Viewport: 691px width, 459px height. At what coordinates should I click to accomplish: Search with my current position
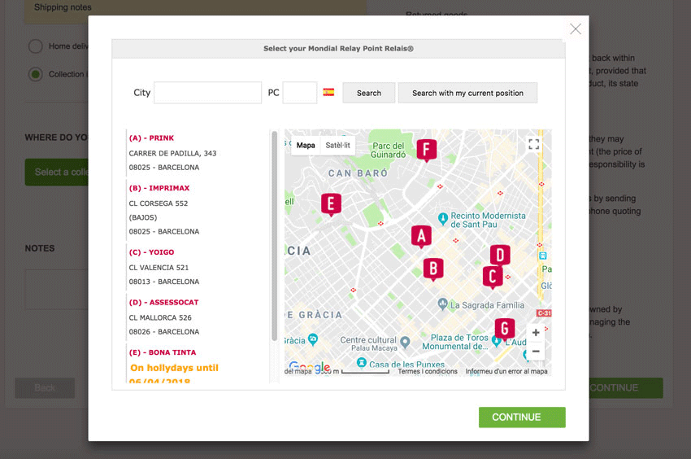tap(467, 93)
